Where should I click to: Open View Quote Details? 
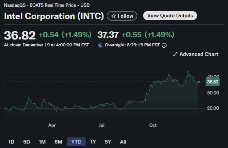click(x=170, y=16)
